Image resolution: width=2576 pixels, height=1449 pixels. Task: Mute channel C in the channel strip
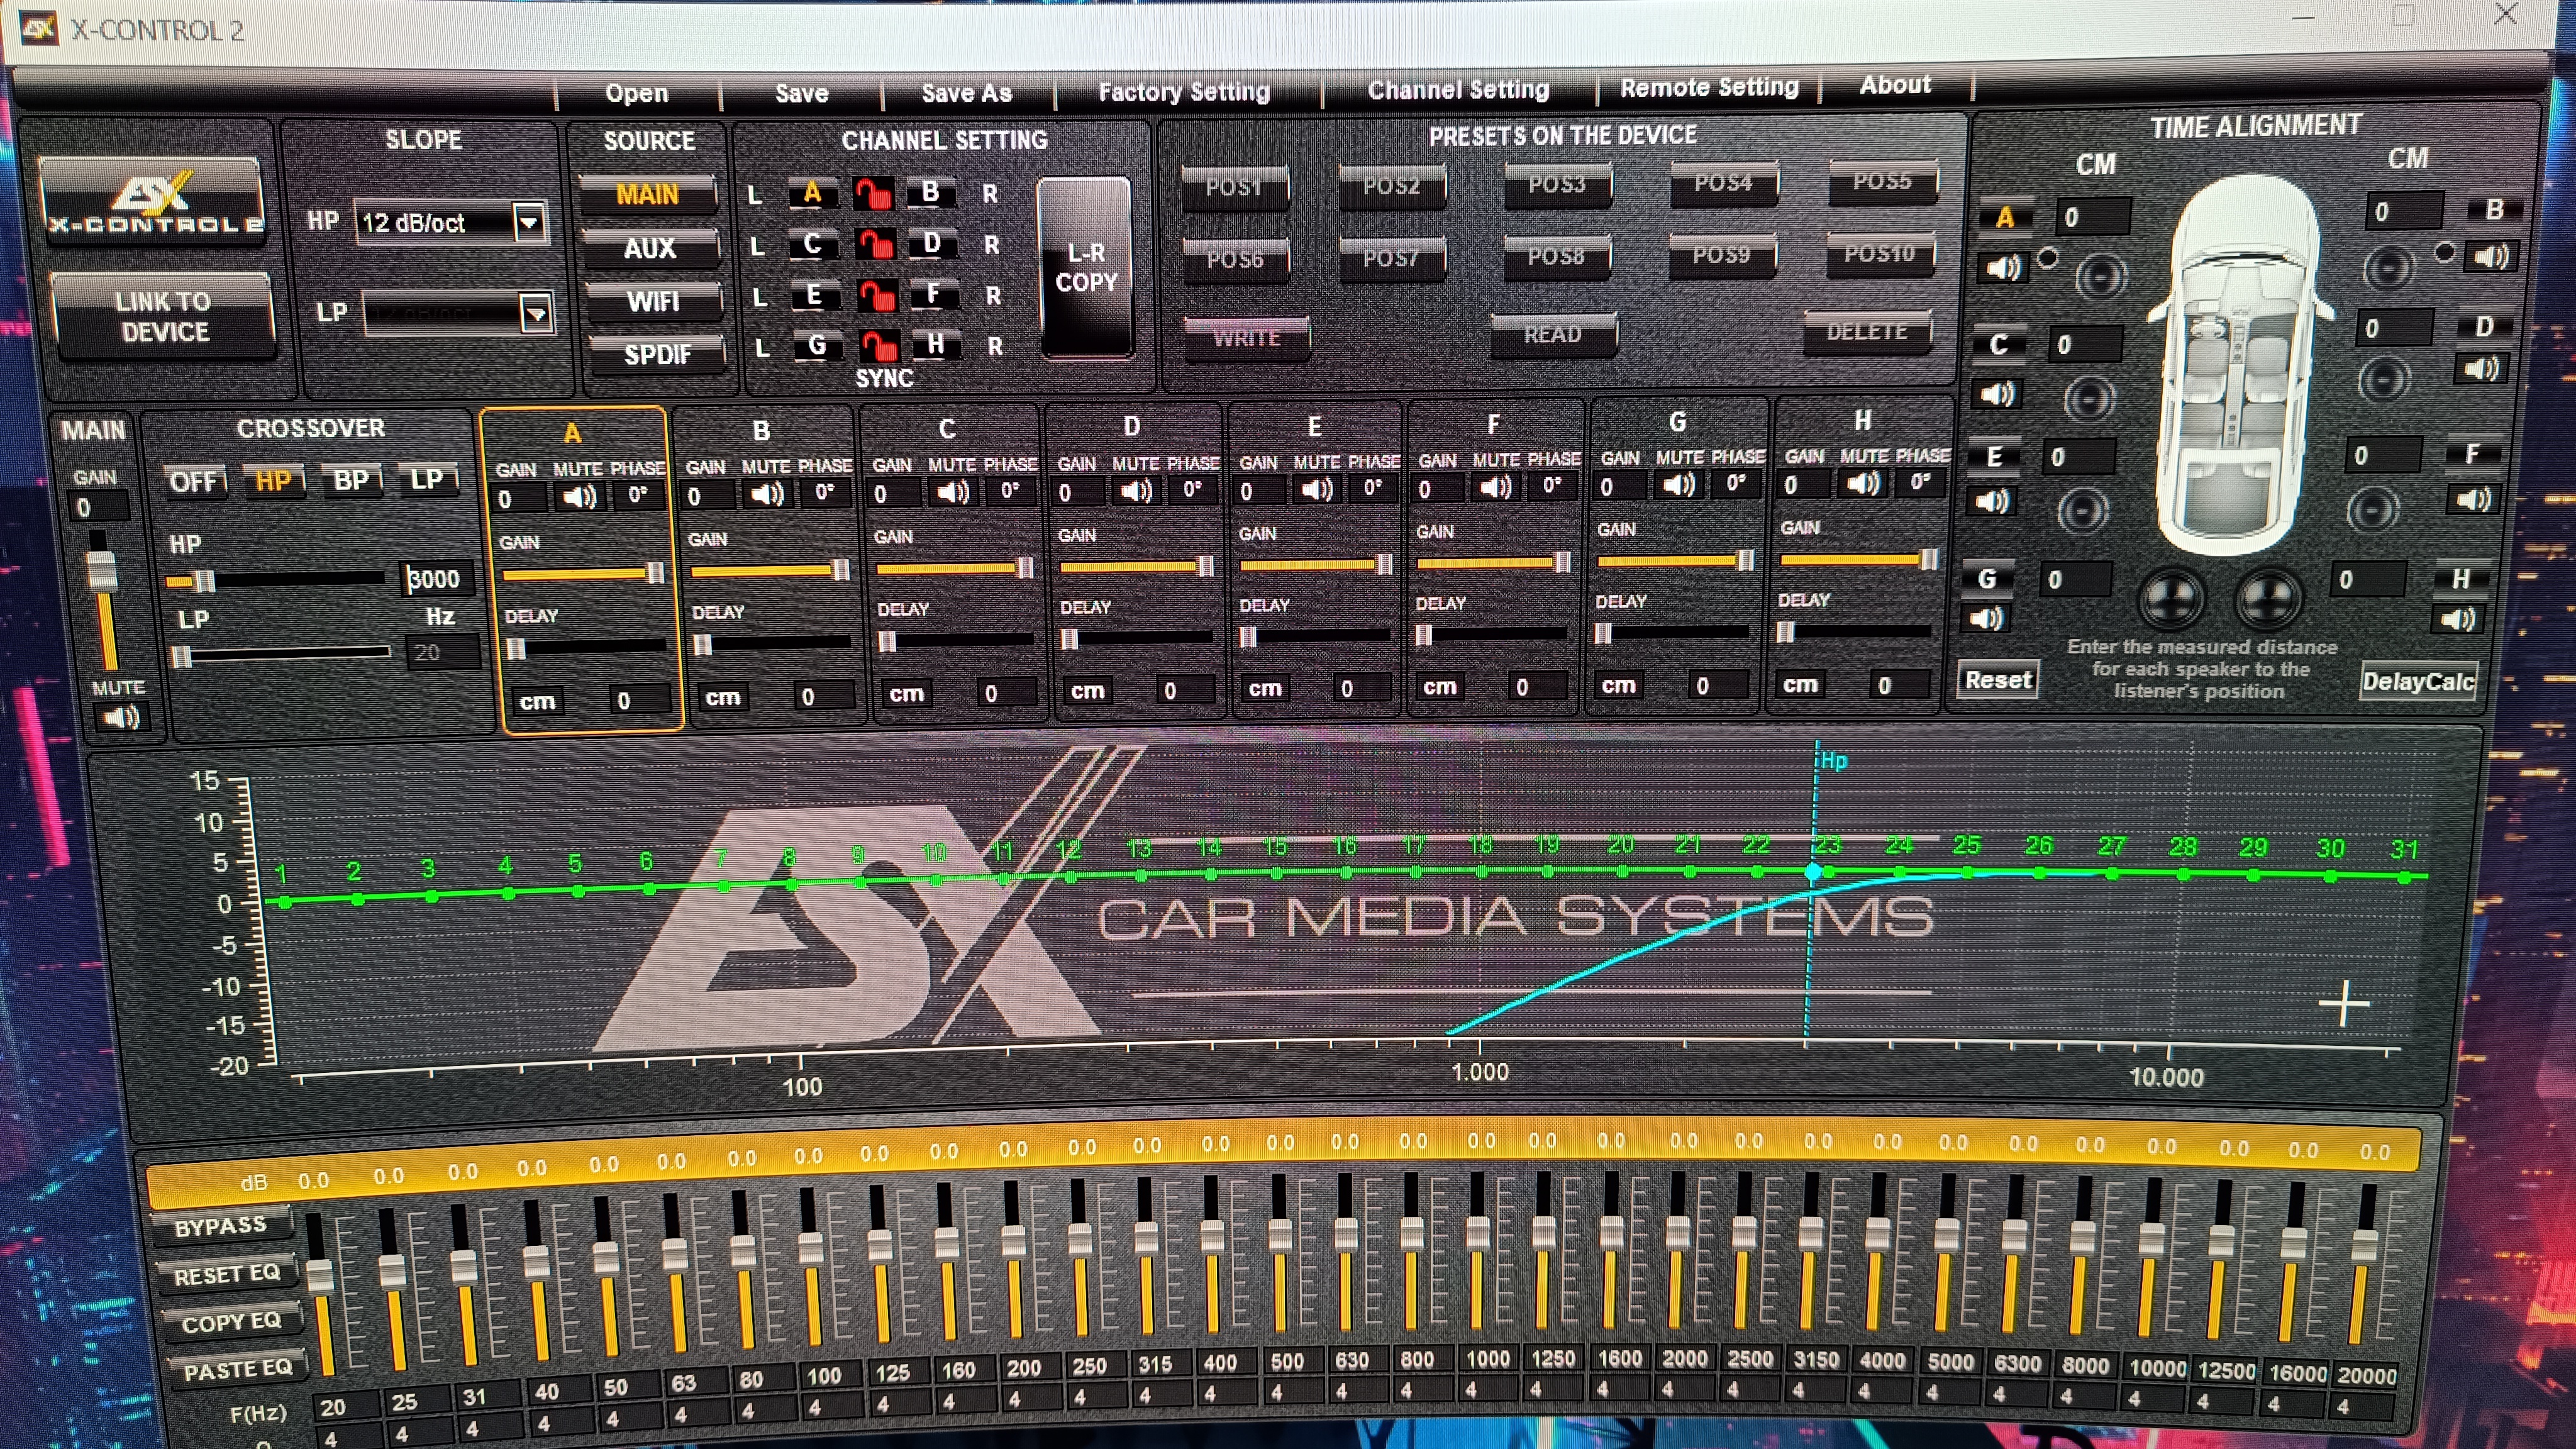pyautogui.click(x=952, y=491)
